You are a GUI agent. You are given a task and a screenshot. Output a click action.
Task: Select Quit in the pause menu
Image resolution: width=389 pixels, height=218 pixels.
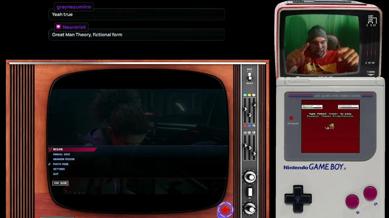56,174
